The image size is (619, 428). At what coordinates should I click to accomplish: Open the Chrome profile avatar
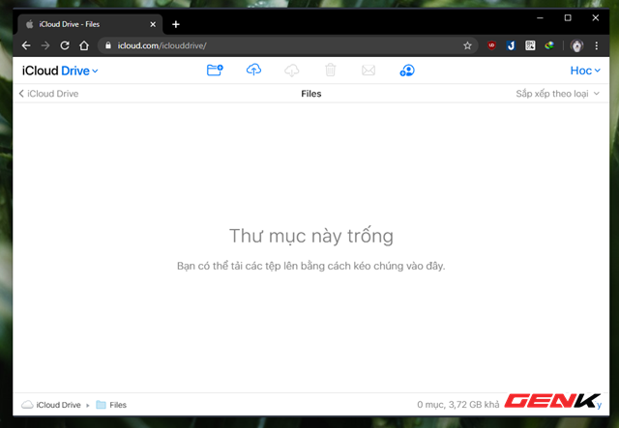click(x=576, y=45)
